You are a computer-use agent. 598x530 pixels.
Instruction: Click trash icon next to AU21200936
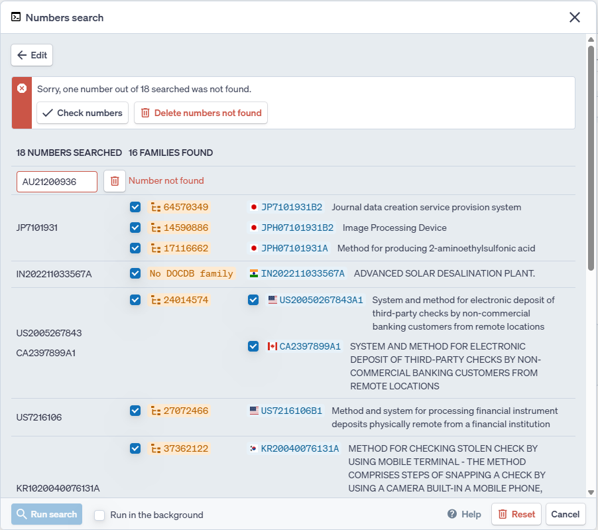point(115,181)
